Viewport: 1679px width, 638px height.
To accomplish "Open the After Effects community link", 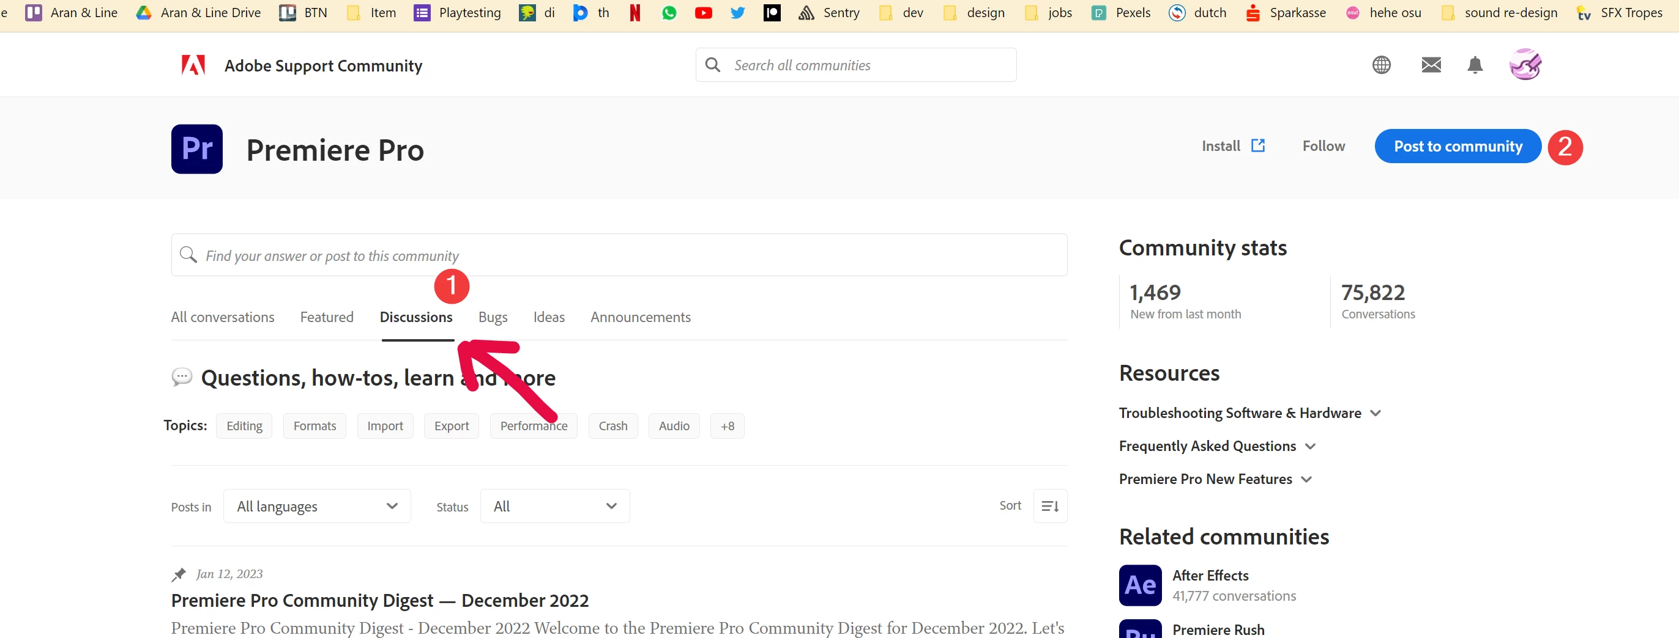I will coord(1210,576).
